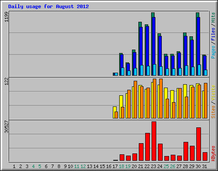Click the 1199 hits axis value
This screenshot has width=218, height=171.
(6, 17)
